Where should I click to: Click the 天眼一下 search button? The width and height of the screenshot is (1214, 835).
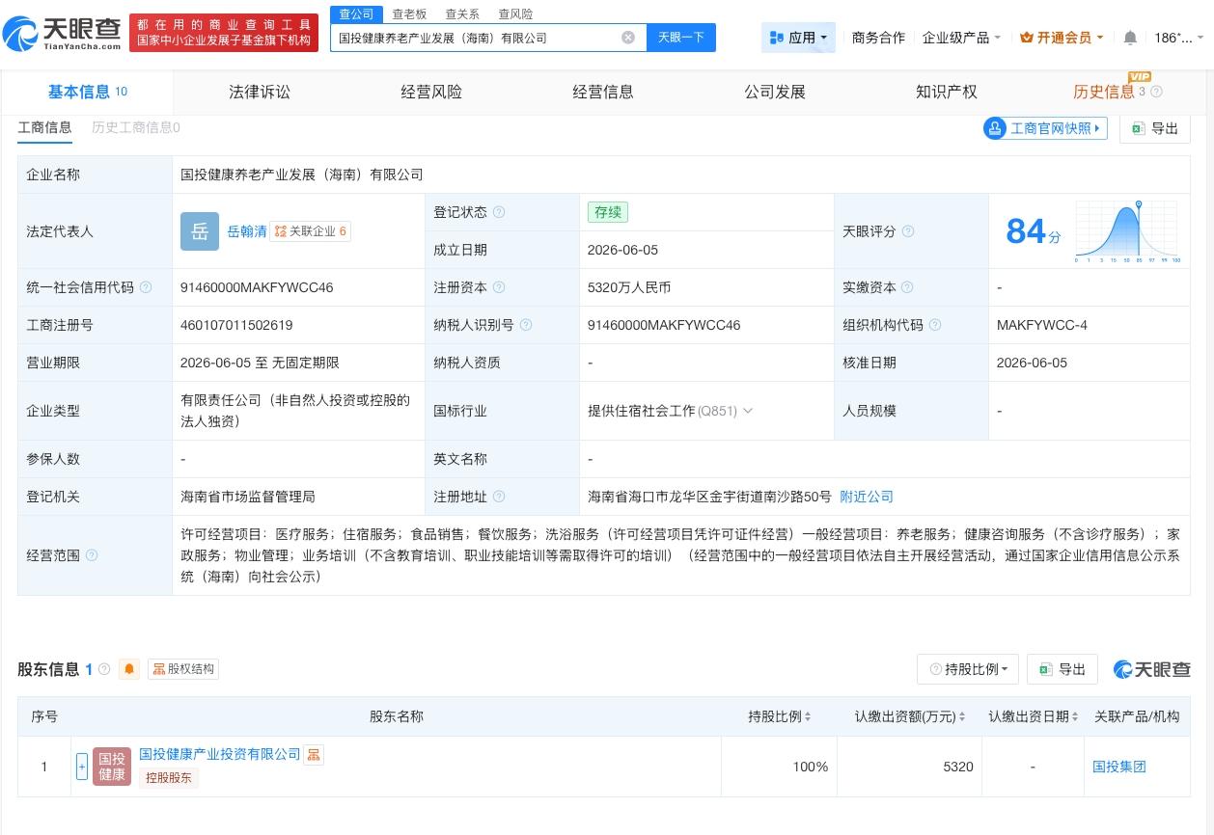[681, 38]
